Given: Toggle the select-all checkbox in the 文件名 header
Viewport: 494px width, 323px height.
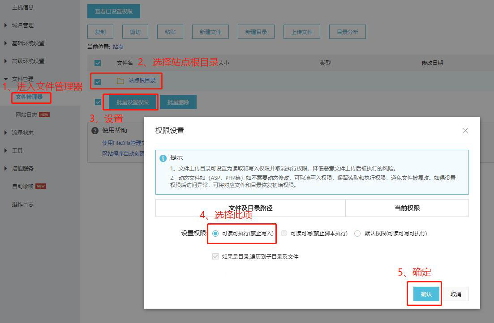Looking at the screenshot, I should coord(98,63).
